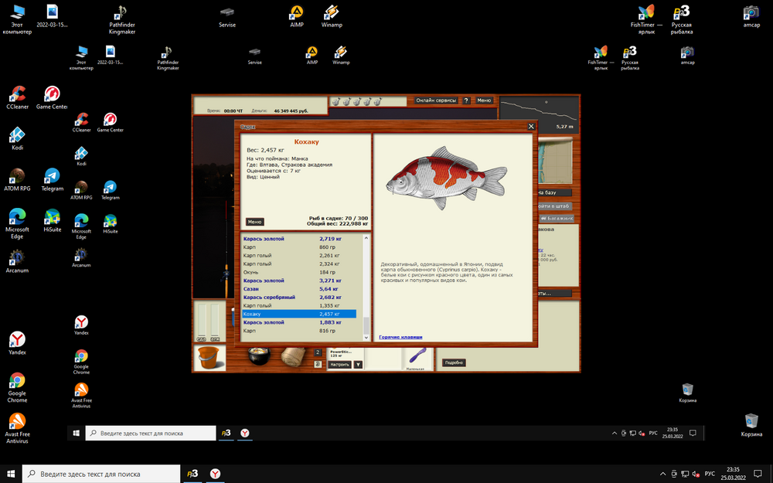773x483 pixels.
Task: Open the river map thumbnail
Action: pyautogui.click(x=554, y=161)
